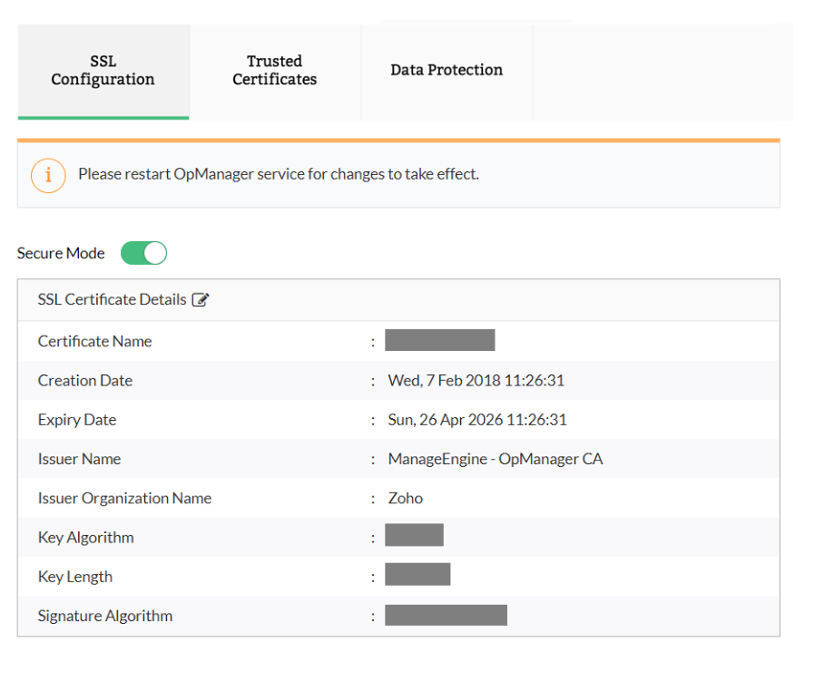815x681 pixels.
Task: Open the Data Protection tab
Action: pyautogui.click(x=446, y=69)
